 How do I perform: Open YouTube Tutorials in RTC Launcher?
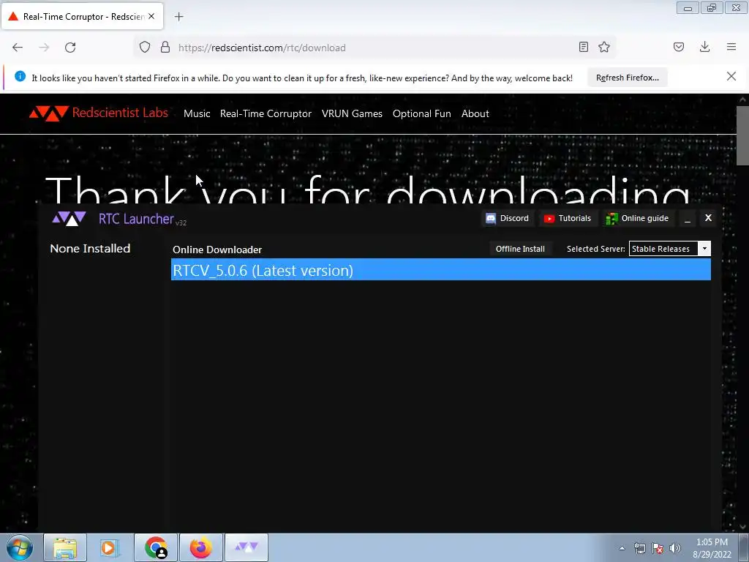(568, 218)
